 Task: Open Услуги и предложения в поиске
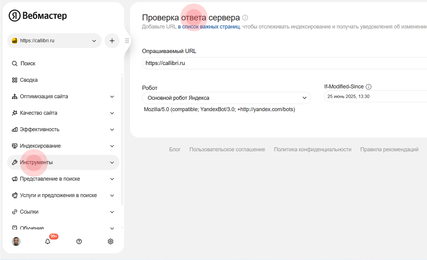click(58, 195)
